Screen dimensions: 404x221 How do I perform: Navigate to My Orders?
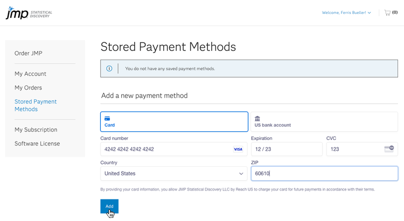[x=28, y=88]
